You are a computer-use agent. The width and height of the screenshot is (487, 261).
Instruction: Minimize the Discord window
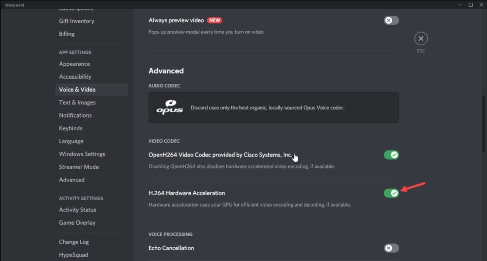[x=460, y=5]
